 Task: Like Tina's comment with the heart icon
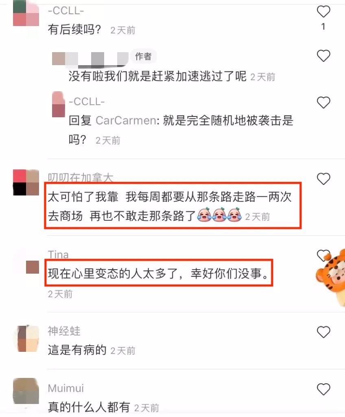click(323, 256)
